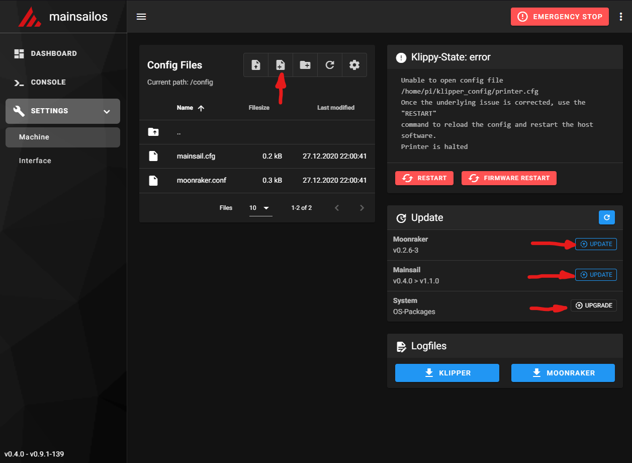Refresh the Config Files list
The width and height of the screenshot is (632, 463).
pyautogui.click(x=330, y=65)
